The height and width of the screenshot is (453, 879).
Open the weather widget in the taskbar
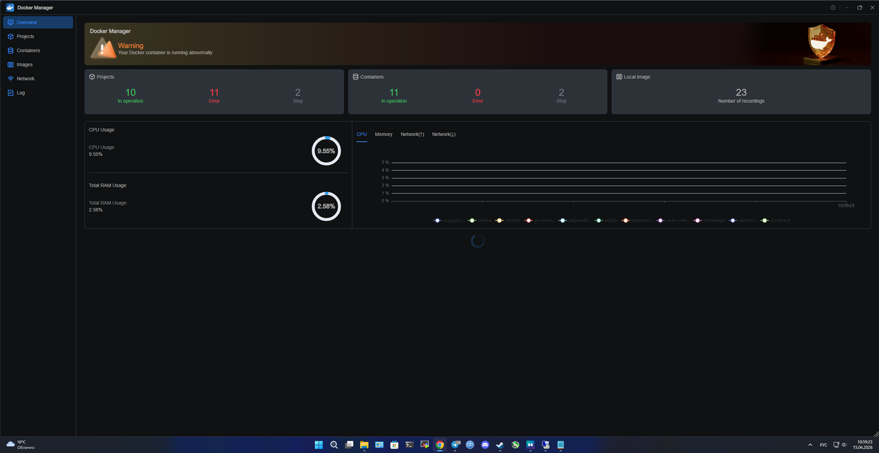21,445
